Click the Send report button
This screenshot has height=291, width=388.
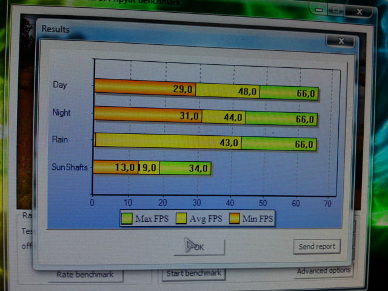(317, 247)
